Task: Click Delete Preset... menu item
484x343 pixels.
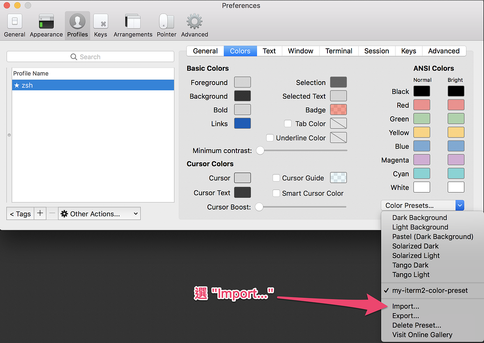Action: click(x=432, y=325)
